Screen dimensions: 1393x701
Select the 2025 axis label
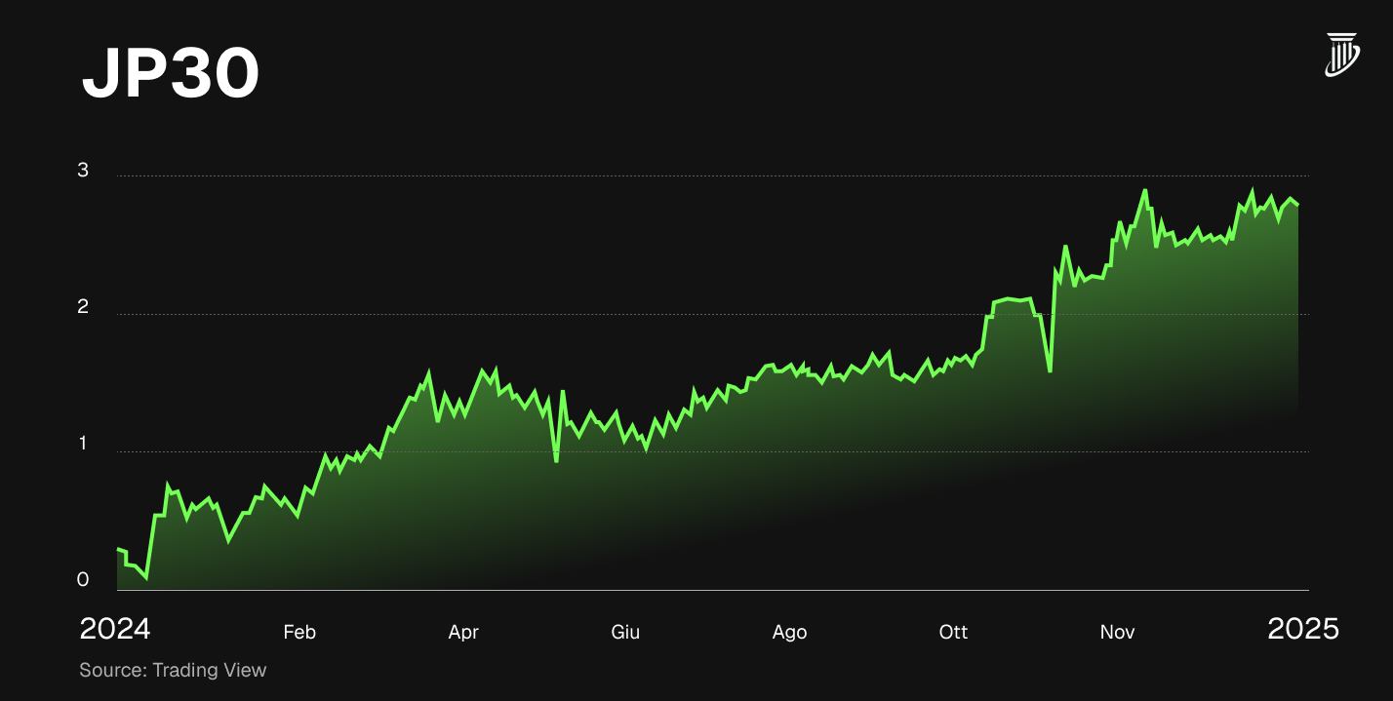click(1303, 629)
